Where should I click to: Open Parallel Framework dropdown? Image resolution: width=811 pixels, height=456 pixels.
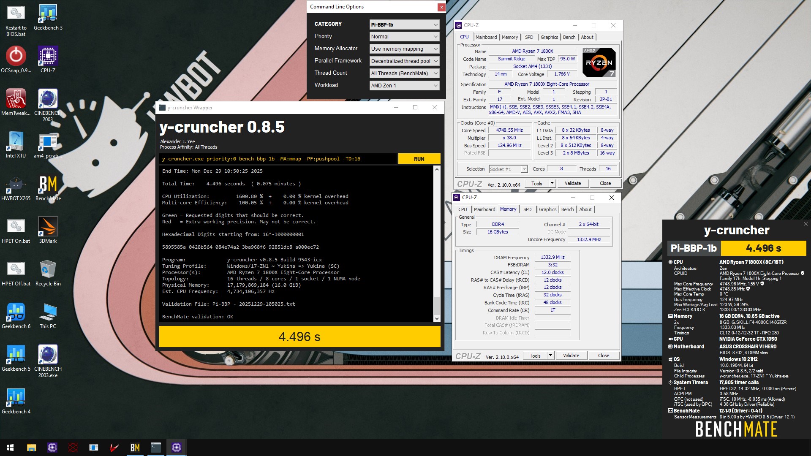pos(404,61)
